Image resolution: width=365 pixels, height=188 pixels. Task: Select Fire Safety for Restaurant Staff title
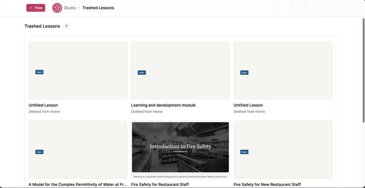[x=160, y=184]
